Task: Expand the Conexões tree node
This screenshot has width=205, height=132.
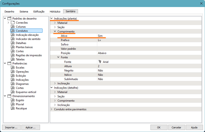Action: click(x=8, y=23)
